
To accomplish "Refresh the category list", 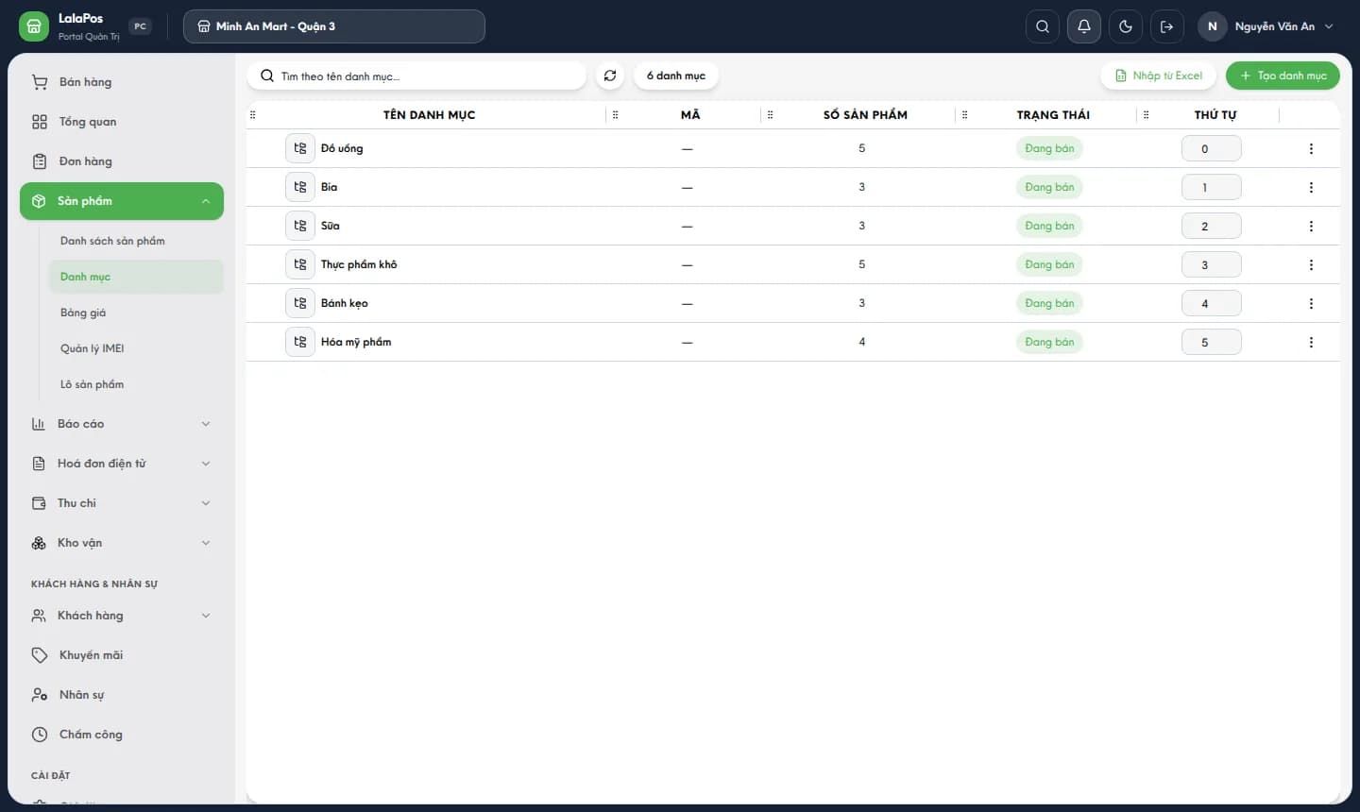I will click(x=610, y=76).
